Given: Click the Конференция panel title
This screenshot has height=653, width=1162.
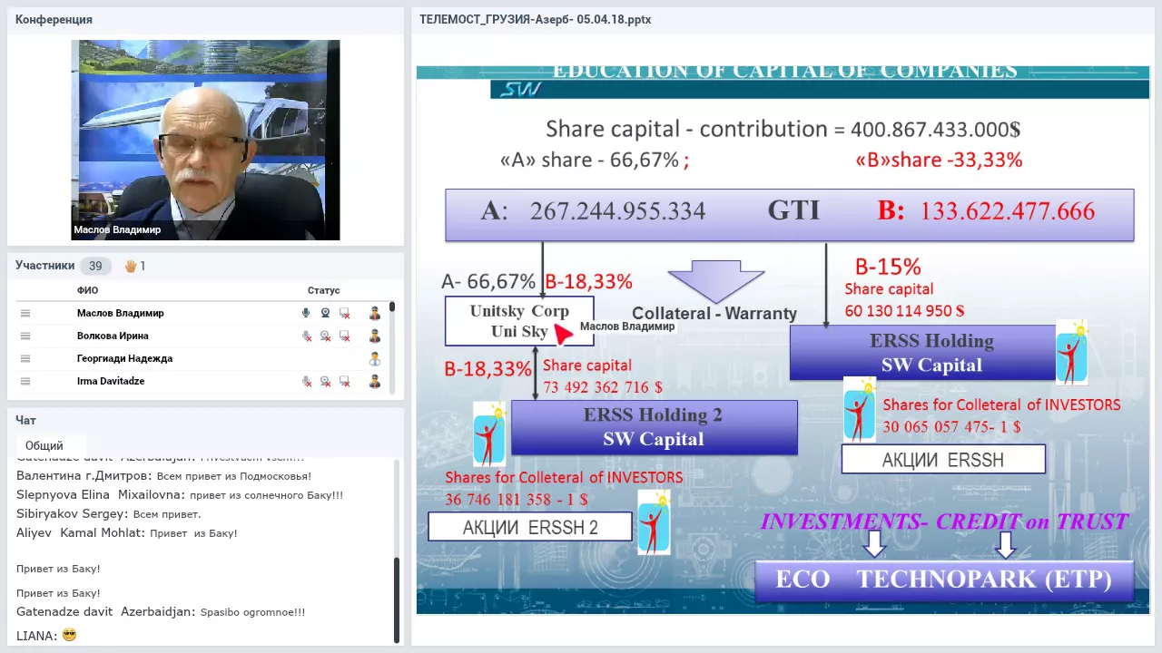Looking at the screenshot, I should 54,19.
